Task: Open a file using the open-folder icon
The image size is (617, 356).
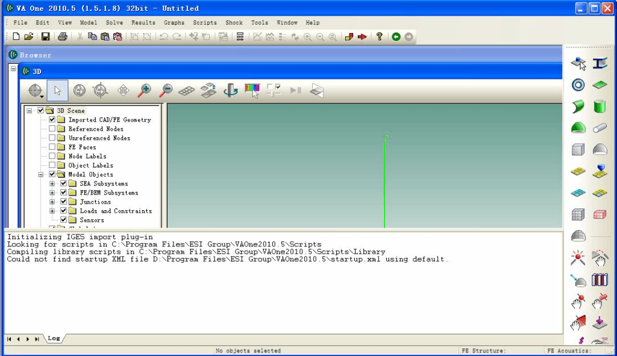Action: (x=29, y=37)
